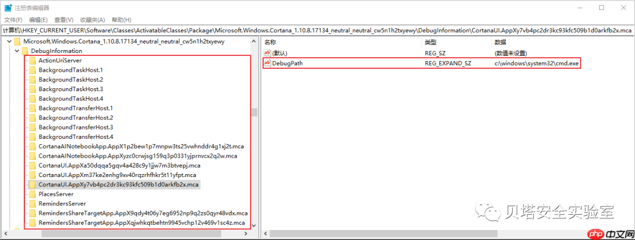Screen dimensions: 635x240
Task: Click the DebugInformation folder icon
Action: (25, 51)
